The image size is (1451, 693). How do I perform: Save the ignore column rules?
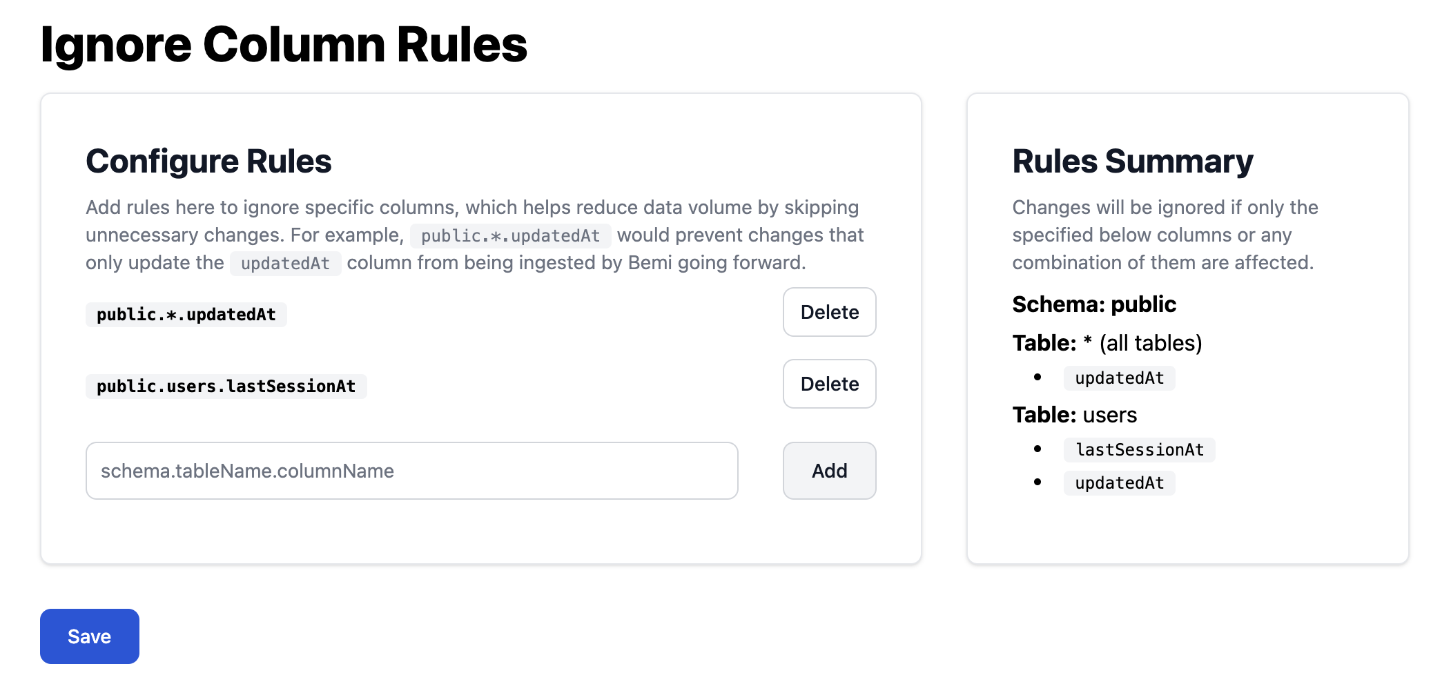pos(90,636)
